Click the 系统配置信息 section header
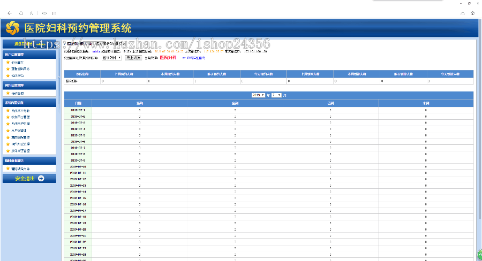Image resolution: width=482 pixels, height=261 pixels. click(29, 103)
